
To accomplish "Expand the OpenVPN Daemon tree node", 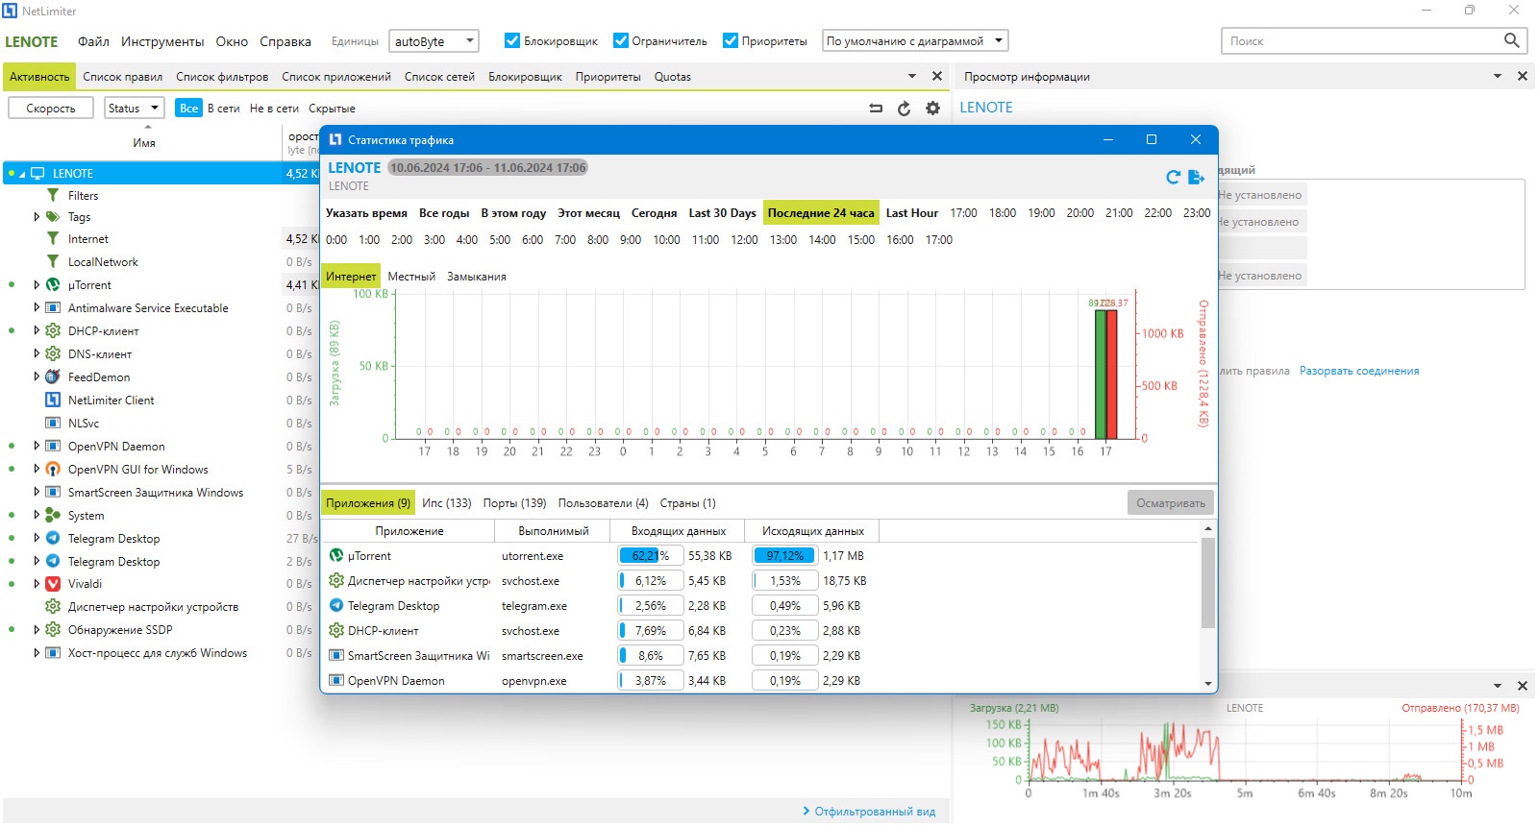I will (37, 446).
